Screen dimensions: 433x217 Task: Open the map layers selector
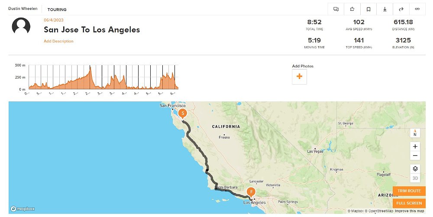415,169
